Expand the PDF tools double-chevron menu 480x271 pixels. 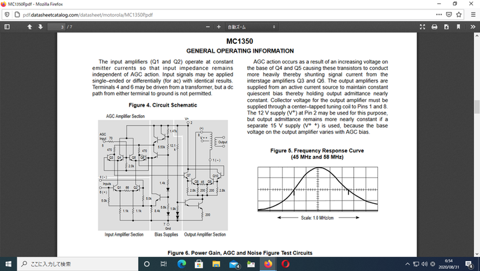coord(472,27)
